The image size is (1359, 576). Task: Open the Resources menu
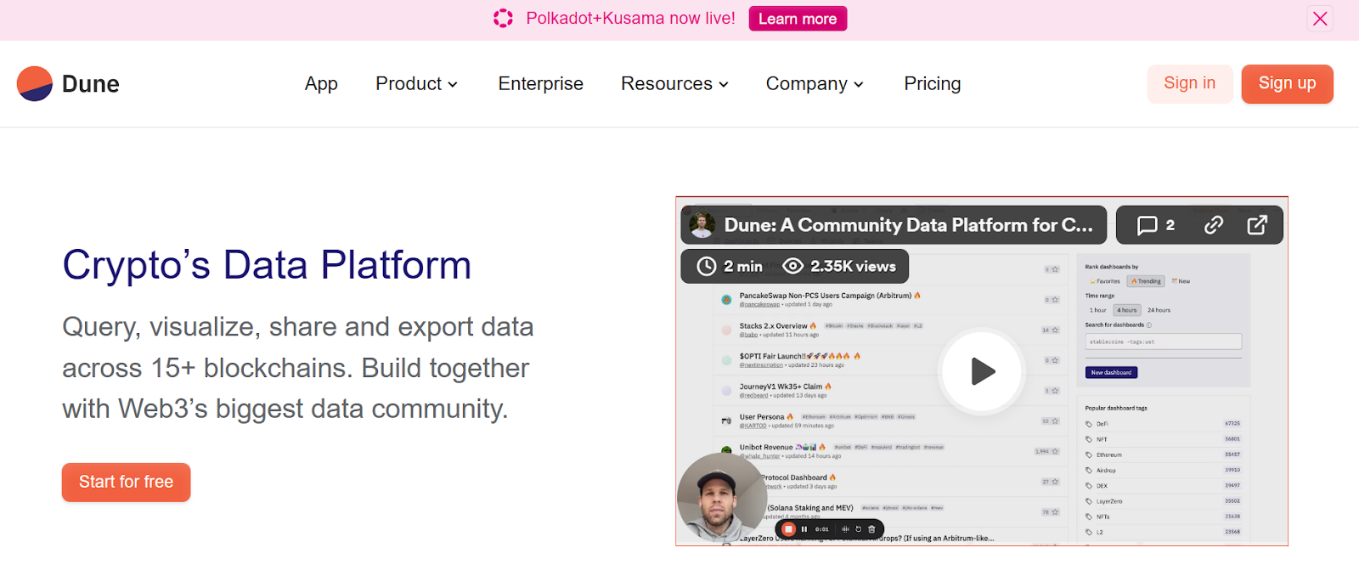tap(674, 83)
